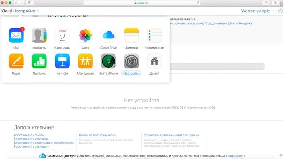Click the Safari tab overview icon
This screenshot has width=283, height=159.
point(275,3)
